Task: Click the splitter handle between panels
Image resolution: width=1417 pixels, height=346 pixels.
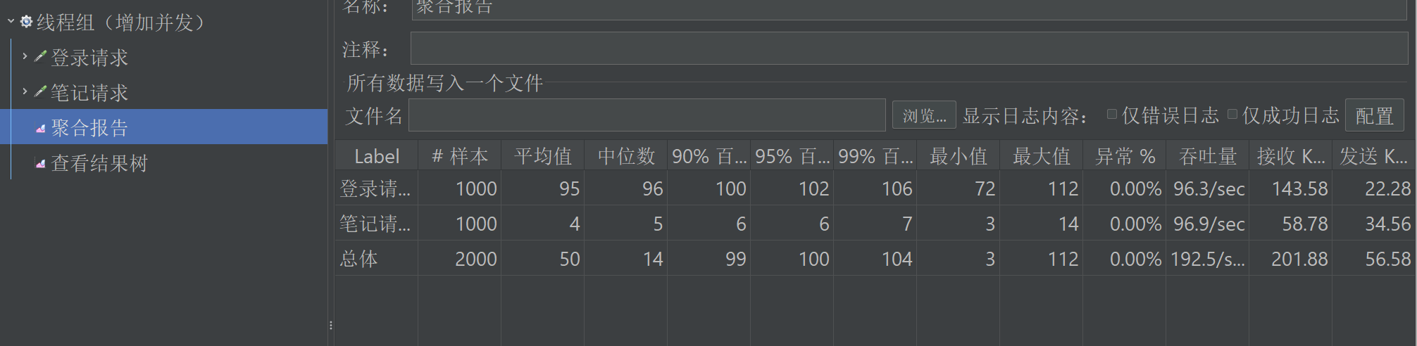Action: pyautogui.click(x=330, y=325)
